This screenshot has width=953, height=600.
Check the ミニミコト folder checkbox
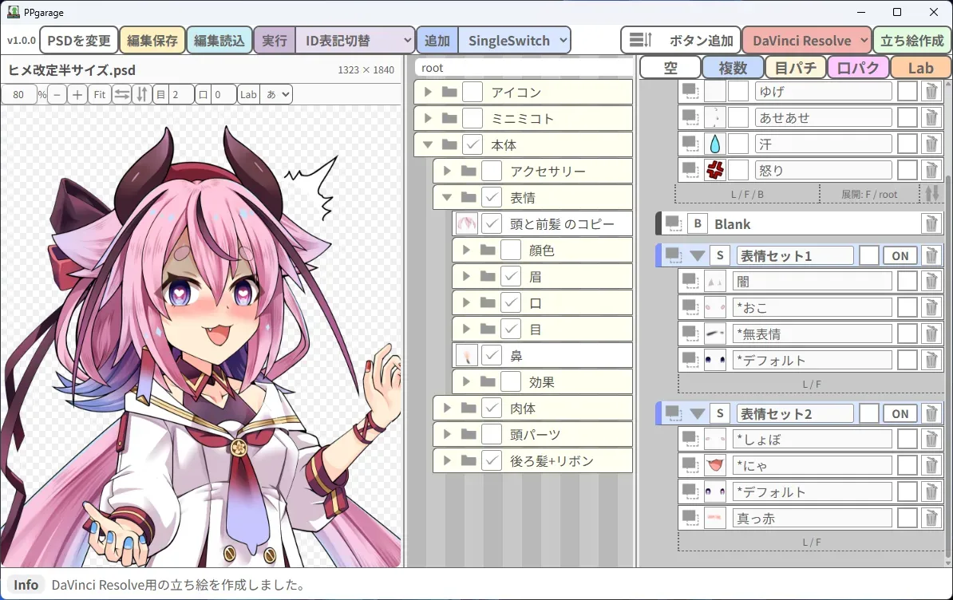pyautogui.click(x=473, y=118)
